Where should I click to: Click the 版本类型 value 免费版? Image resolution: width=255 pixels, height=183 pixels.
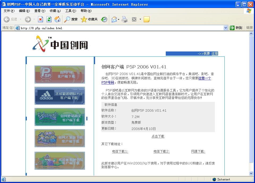136,123
